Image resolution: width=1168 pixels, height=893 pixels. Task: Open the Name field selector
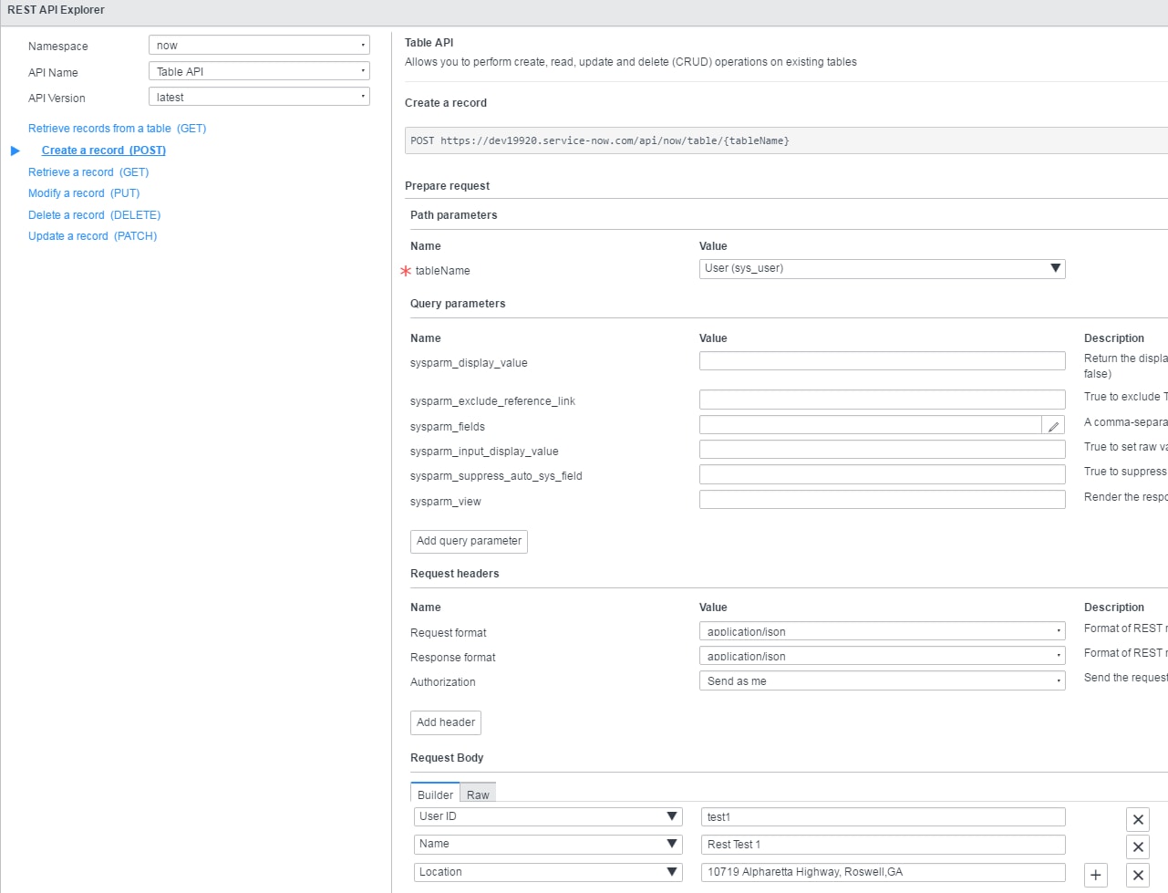click(548, 844)
